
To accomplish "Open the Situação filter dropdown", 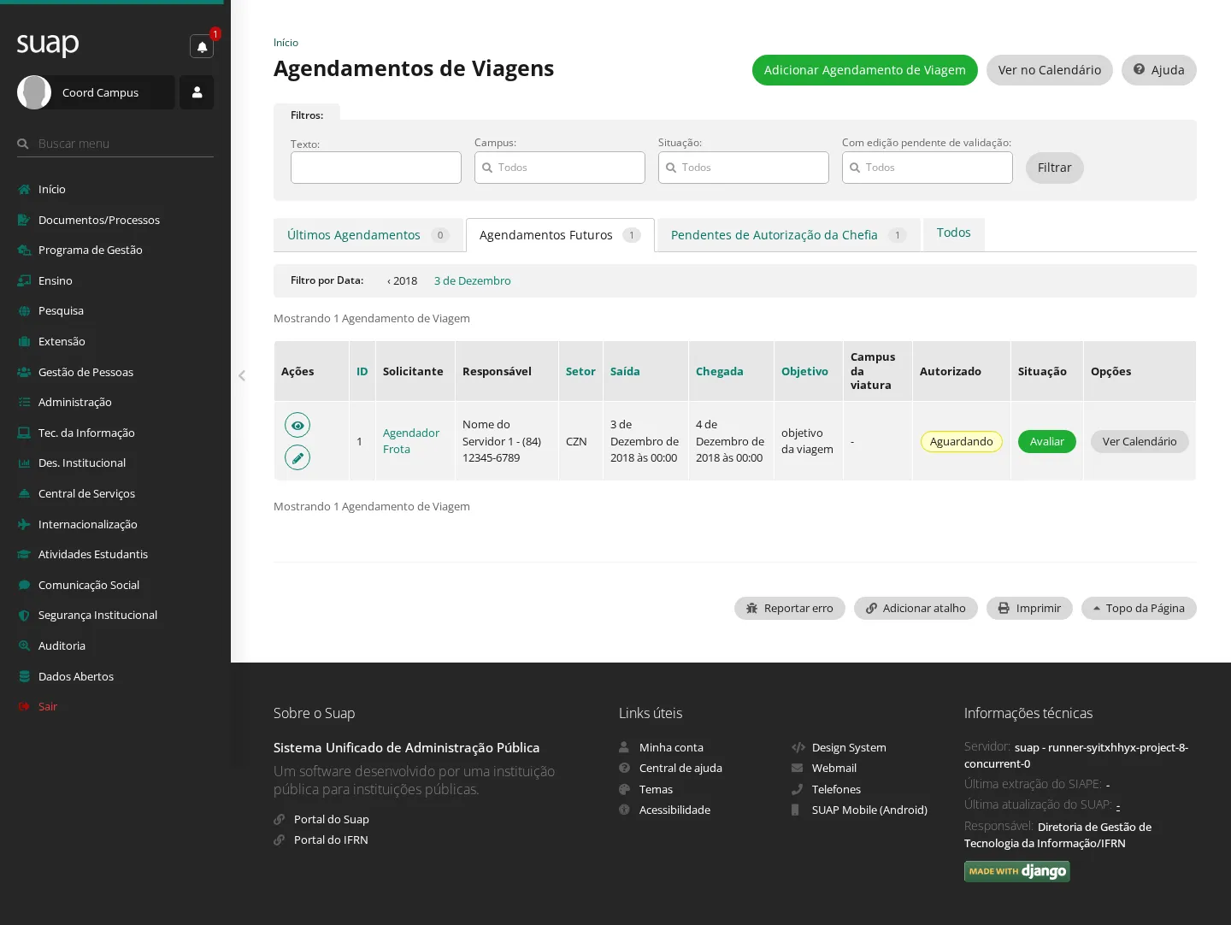I will coord(744,168).
